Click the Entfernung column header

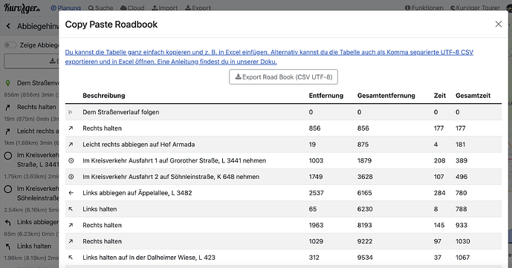click(326, 96)
